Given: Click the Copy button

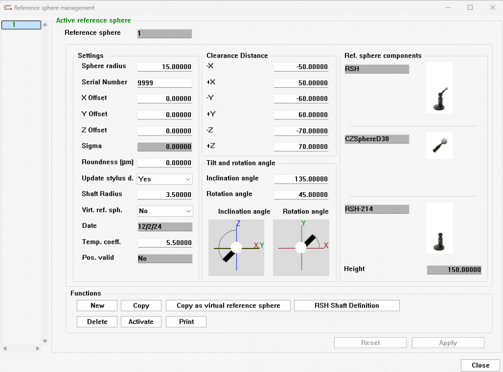Looking at the screenshot, I should coord(140,305).
